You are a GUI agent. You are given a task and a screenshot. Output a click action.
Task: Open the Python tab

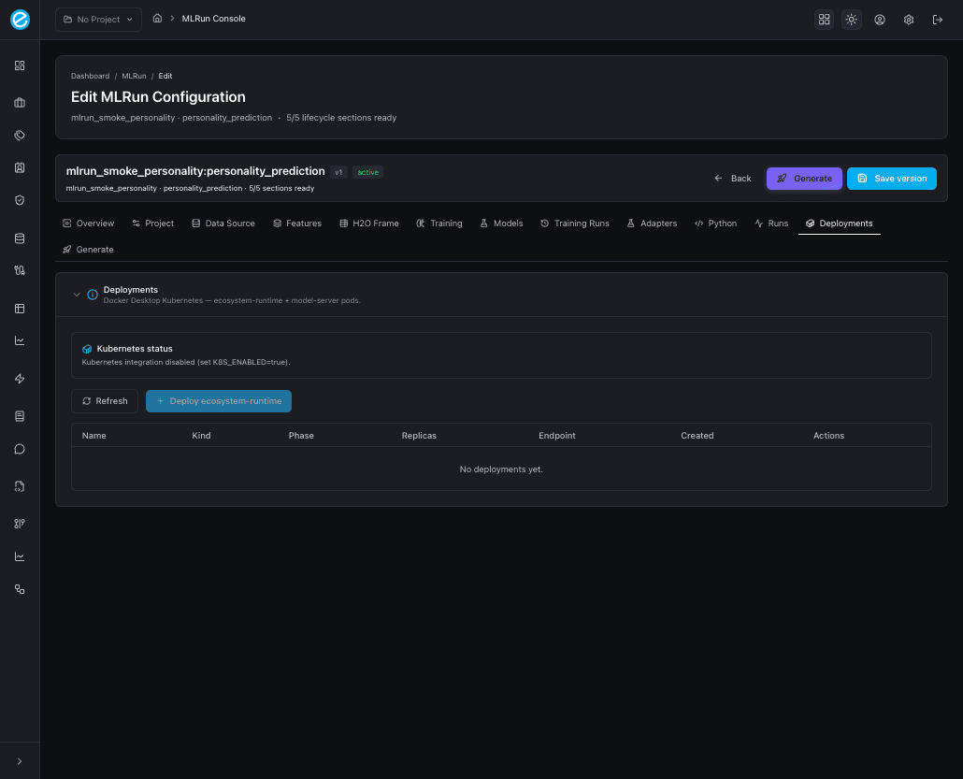[x=715, y=223]
